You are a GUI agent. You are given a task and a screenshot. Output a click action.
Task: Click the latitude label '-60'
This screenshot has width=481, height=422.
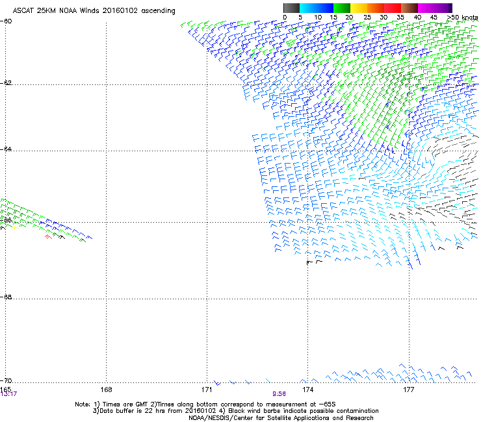point(6,21)
